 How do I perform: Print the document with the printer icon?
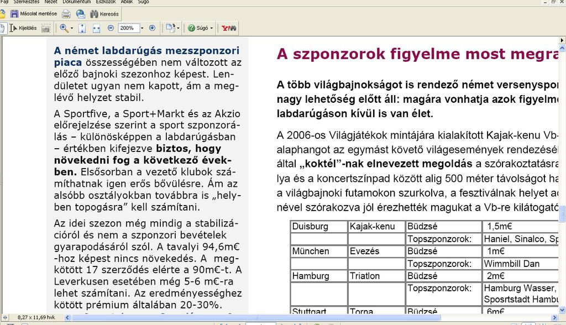[x=66, y=14]
